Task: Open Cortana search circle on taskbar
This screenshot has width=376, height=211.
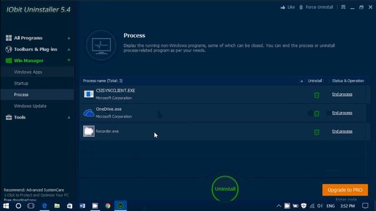Action: point(18,206)
